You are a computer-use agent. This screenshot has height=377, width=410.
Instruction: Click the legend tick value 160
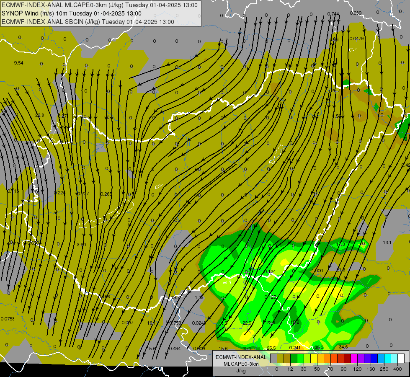(371, 369)
